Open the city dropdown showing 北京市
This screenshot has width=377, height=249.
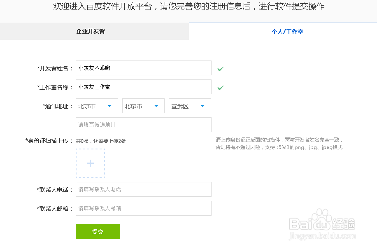click(143, 106)
